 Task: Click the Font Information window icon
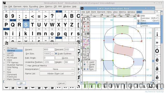coord(6,44)
